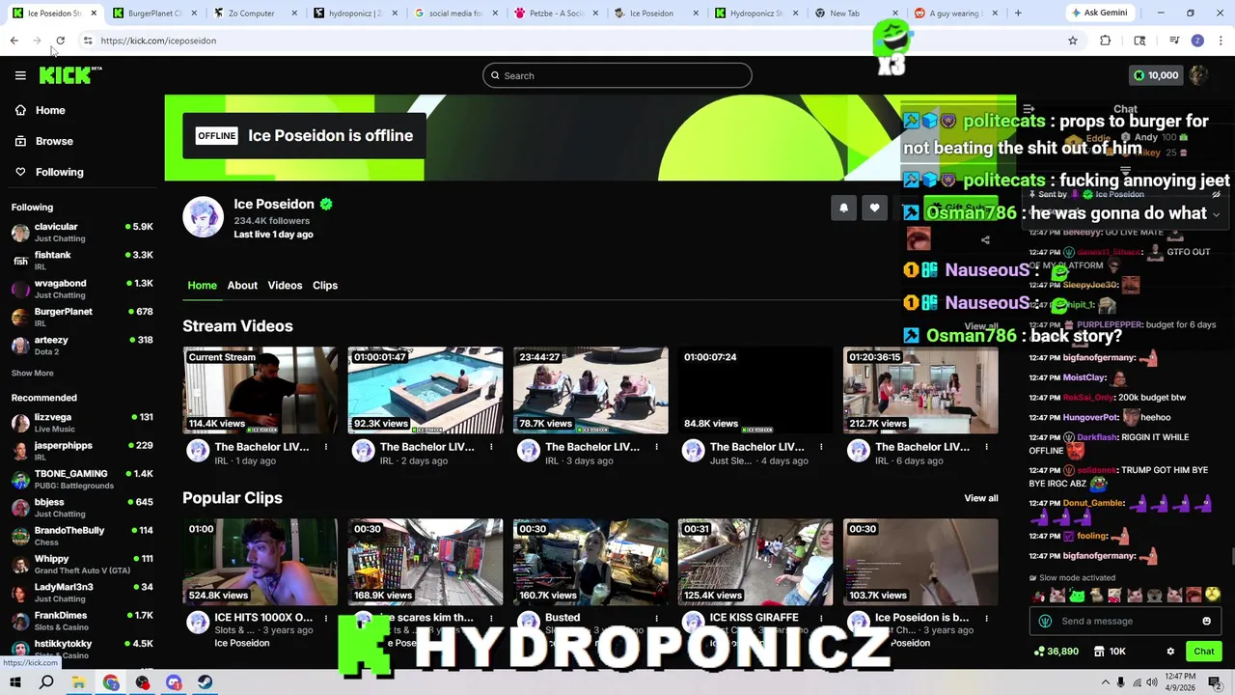The image size is (1235, 695).
Task: Open clavicular channel in Following
Action: (82, 232)
